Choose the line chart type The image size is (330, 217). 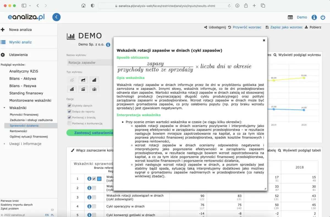(72, 80)
